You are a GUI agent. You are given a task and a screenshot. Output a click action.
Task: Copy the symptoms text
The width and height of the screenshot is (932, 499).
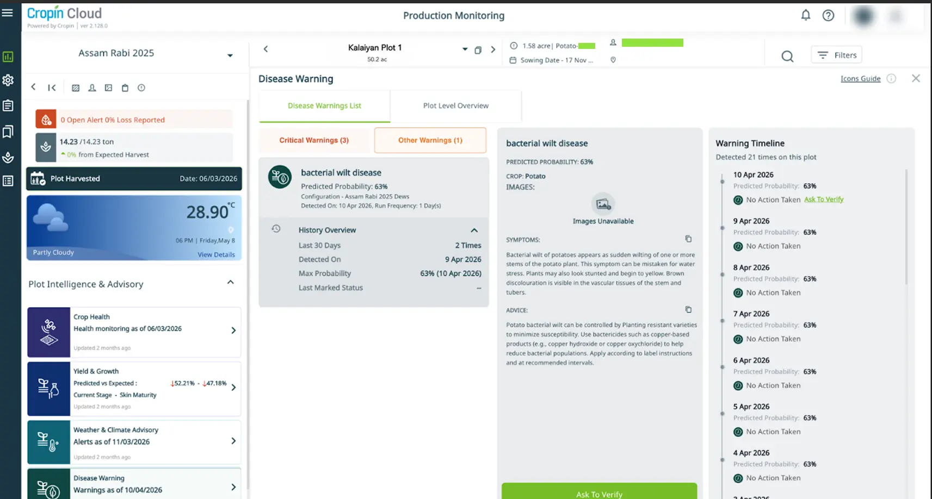click(688, 239)
